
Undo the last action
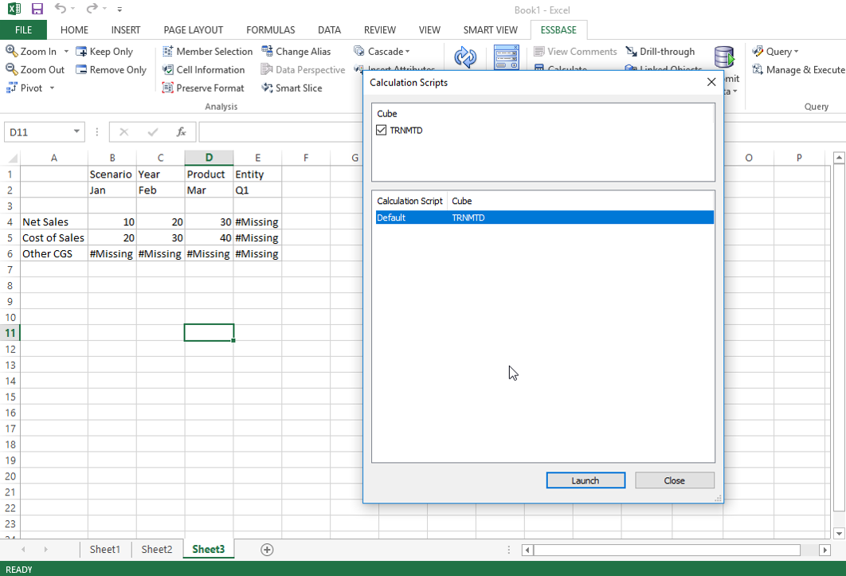[x=61, y=9]
